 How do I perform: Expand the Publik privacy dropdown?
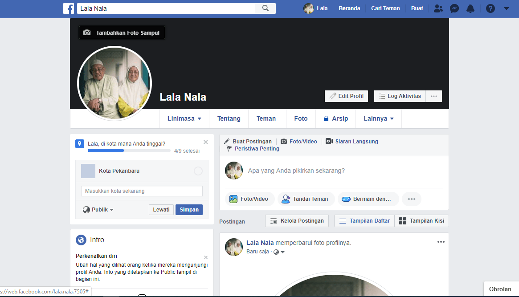98,210
